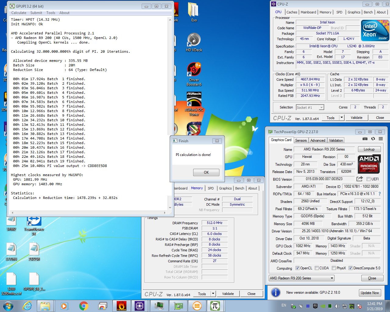Screen dimensions: 390x312
Task: Open the Eso folder on desktop
Action: point(194,12)
